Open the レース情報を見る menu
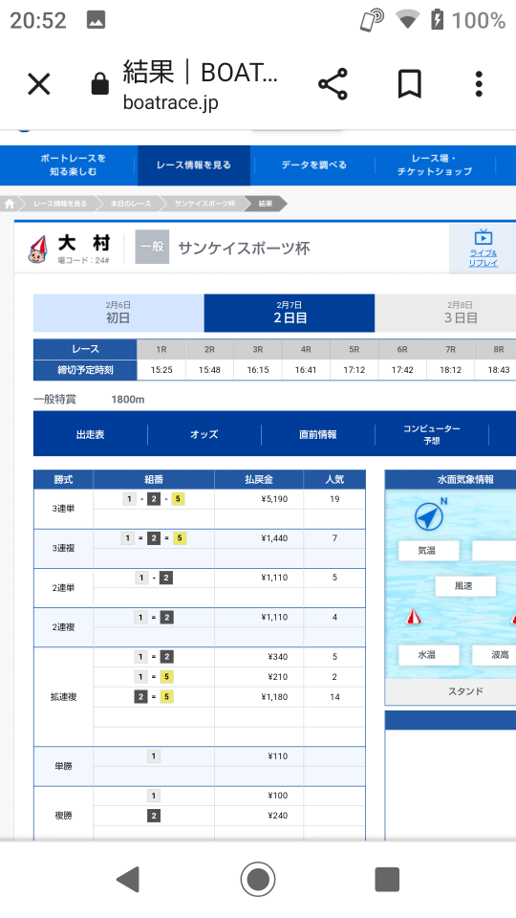This screenshot has width=516, height=918. pyautogui.click(x=194, y=165)
